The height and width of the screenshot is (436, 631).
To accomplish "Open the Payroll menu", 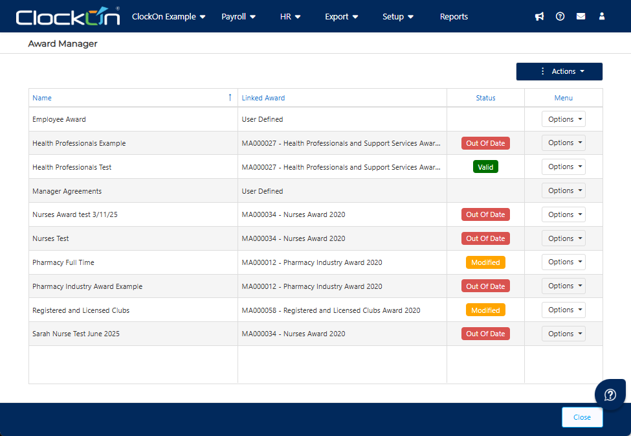I will pyautogui.click(x=238, y=17).
